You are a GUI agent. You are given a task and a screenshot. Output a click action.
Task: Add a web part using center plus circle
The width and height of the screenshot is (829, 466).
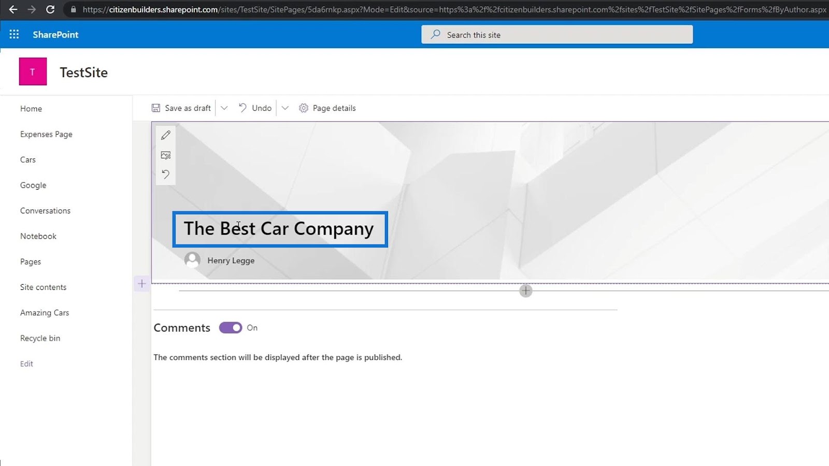point(525,290)
